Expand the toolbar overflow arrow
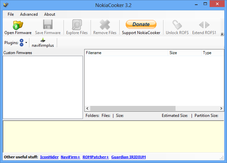The width and height of the screenshot is (227, 163). tap(222, 34)
